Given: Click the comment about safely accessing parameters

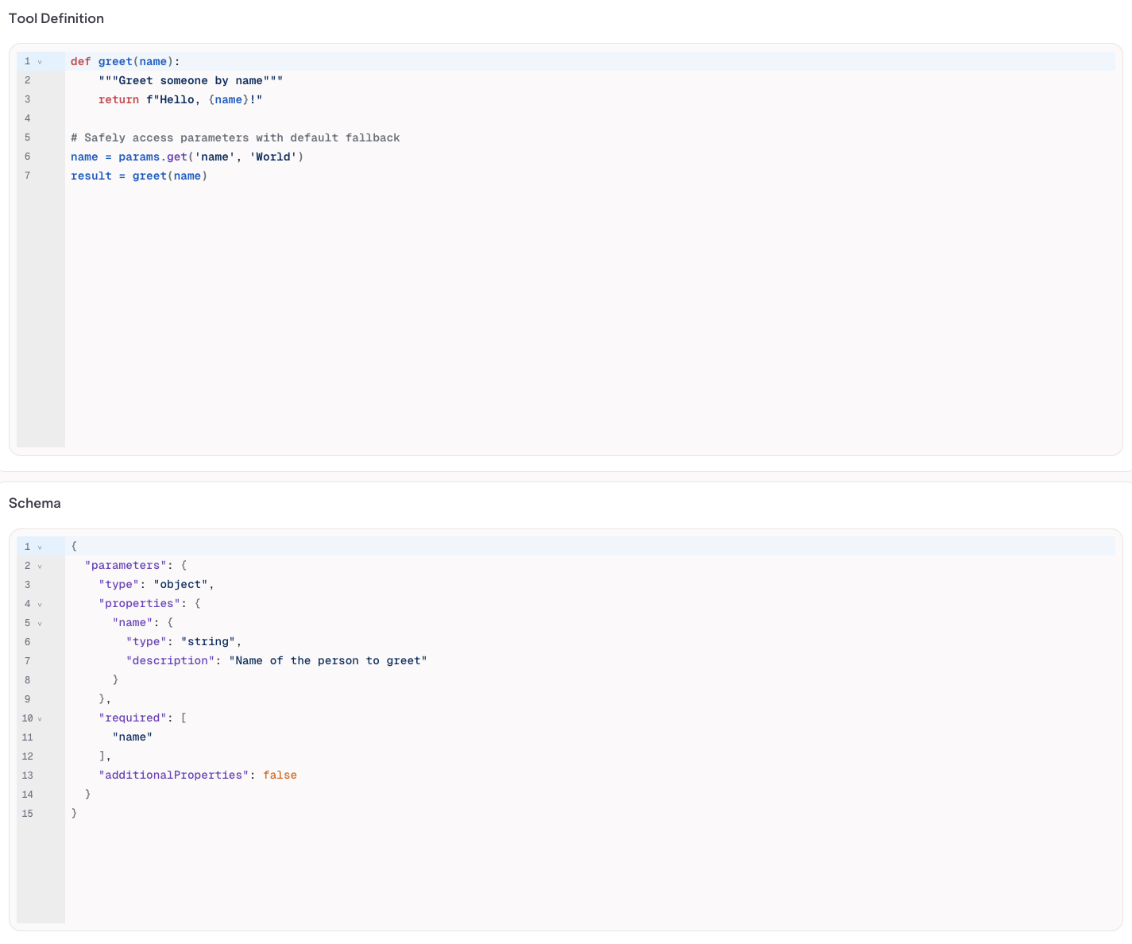Looking at the screenshot, I should [235, 137].
